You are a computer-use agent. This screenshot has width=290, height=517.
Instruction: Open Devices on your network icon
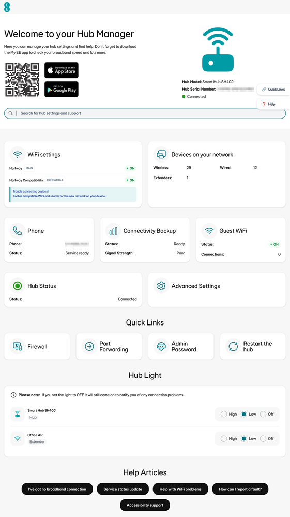[x=161, y=154]
